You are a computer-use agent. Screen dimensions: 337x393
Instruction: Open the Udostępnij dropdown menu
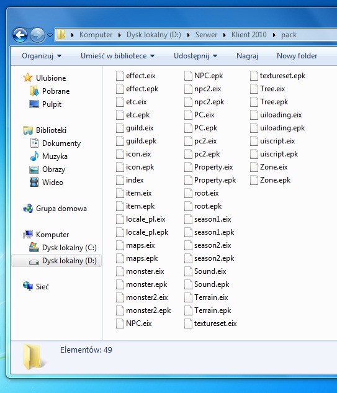click(x=195, y=56)
